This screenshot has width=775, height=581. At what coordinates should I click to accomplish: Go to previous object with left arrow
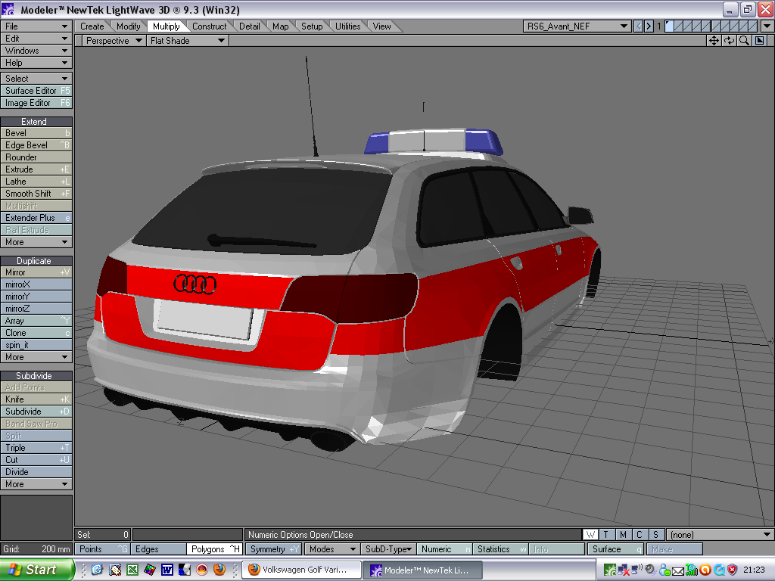point(639,26)
